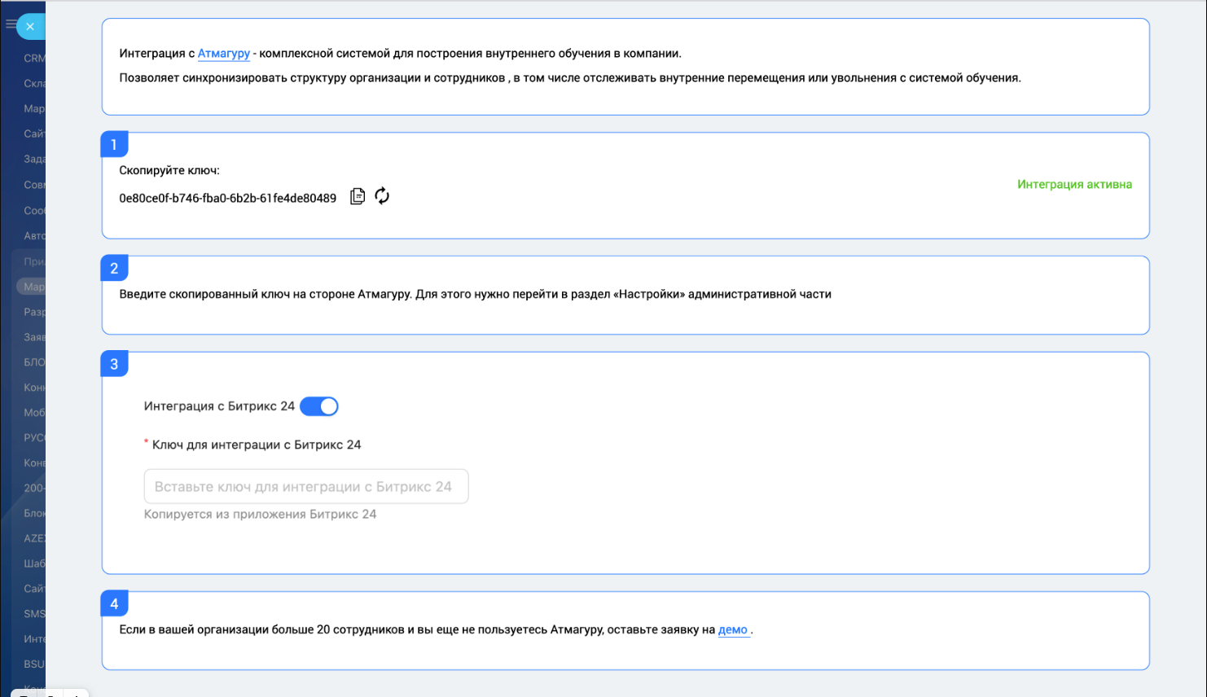Open the Заяв… sidebar menu item

[34, 337]
